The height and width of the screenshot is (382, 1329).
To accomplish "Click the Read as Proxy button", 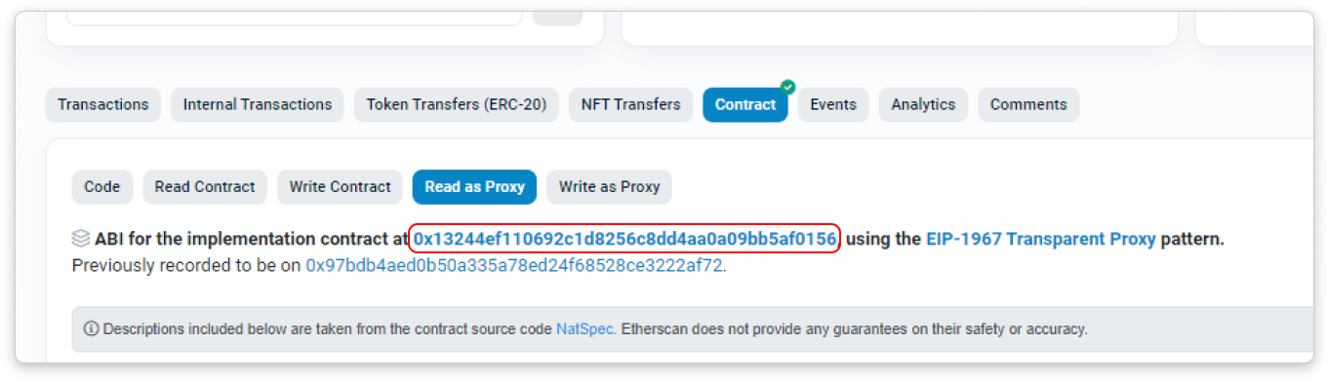I will tap(474, 187).
